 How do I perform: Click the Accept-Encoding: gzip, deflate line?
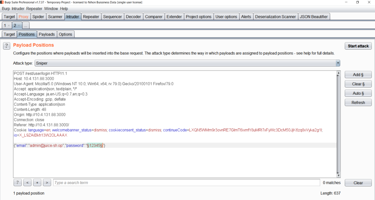(40, 99)
